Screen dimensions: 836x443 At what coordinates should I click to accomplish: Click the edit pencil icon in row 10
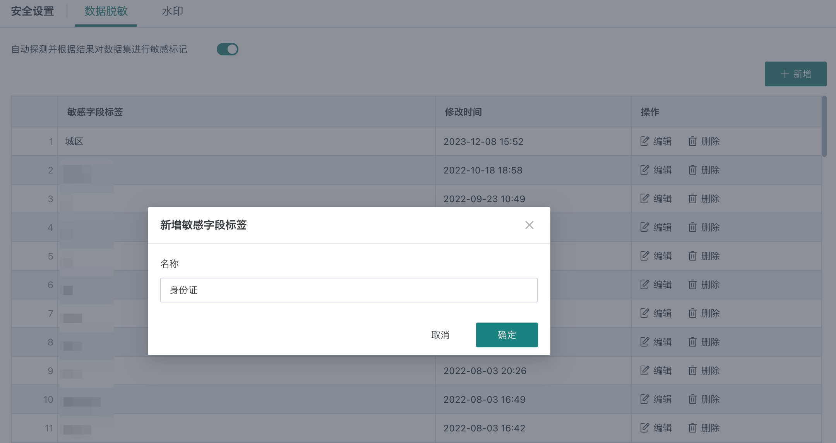tap(644, 399)
